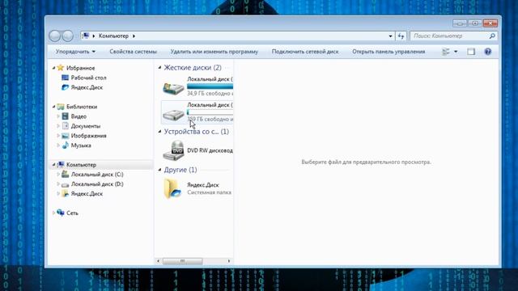Click the Back navigation arrow button
This screenshot has height=291, width=518.
pos(54,36)
